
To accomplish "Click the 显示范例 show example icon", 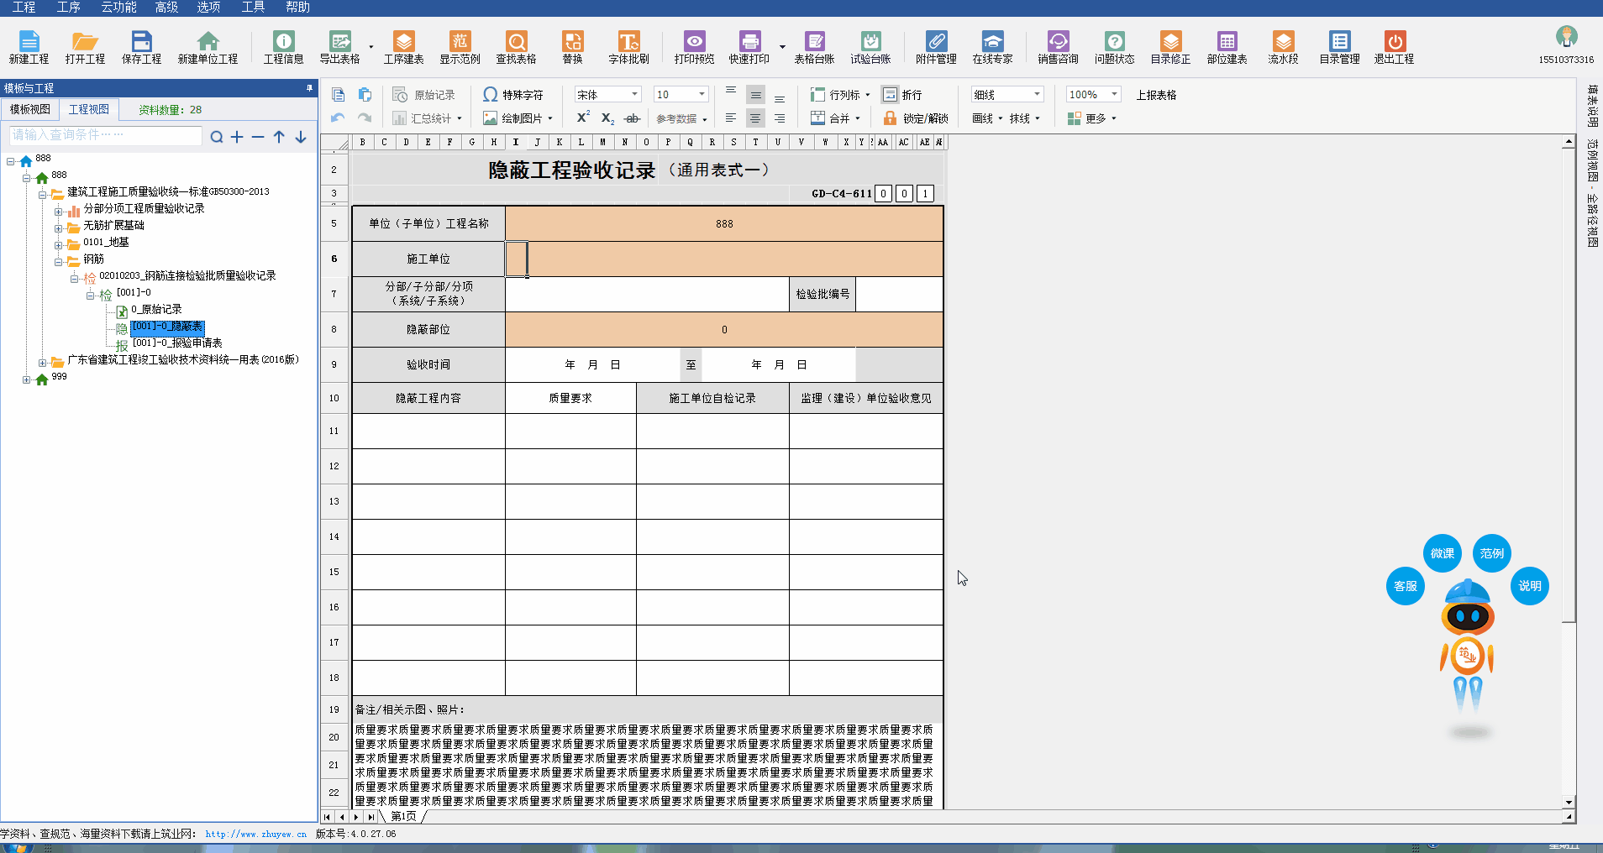I will (x=460, y=47).
